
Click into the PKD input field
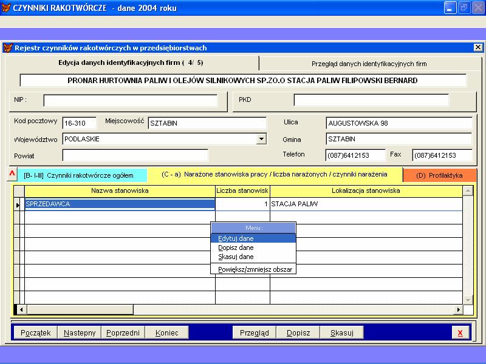[x=371, y=100]
